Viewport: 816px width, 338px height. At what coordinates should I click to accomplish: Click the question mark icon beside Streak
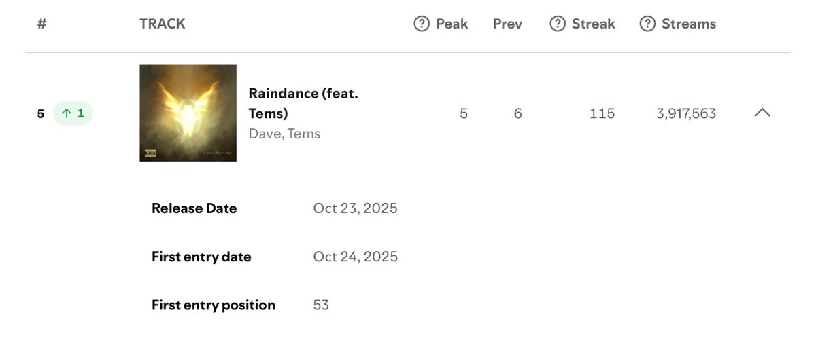click(558, 24)
